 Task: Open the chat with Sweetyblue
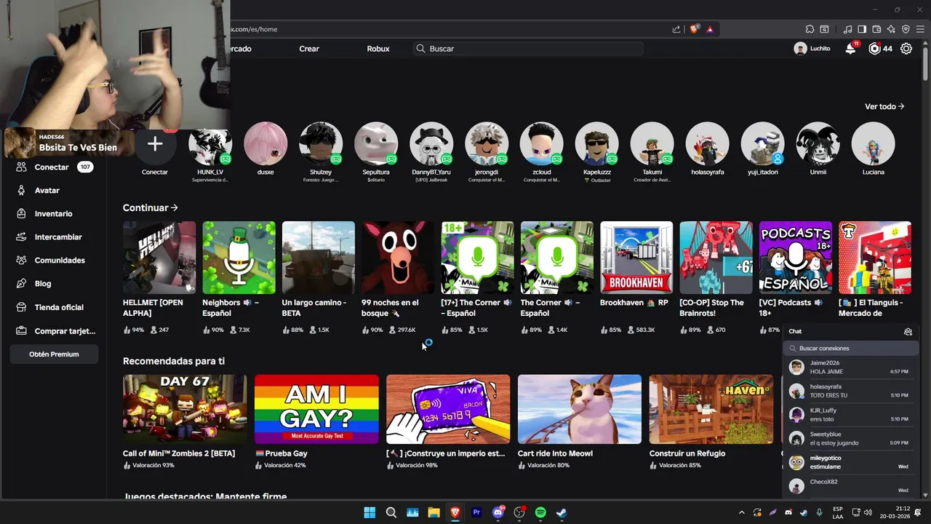[x=850, y=438]
